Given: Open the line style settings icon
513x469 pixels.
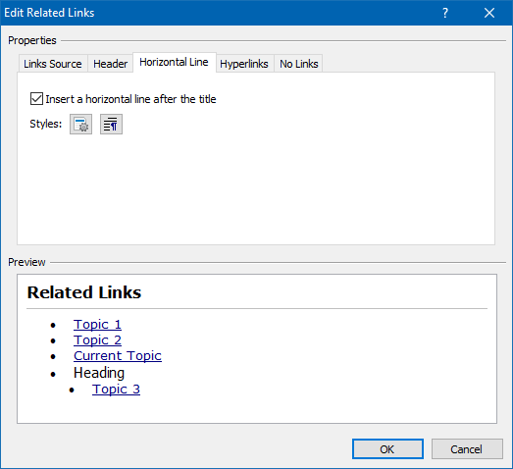Looking at the screenshot, I should [80, 124].
